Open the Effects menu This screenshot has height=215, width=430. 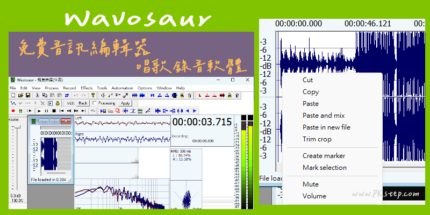point(87,88)
